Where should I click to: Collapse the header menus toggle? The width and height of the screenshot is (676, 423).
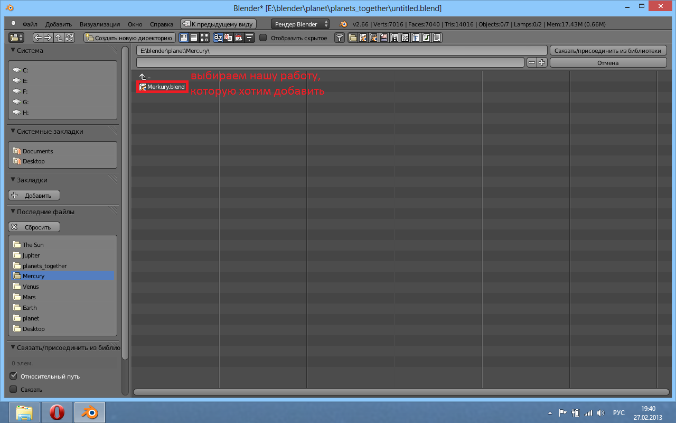pyautogui.click(x=13, y=24)
